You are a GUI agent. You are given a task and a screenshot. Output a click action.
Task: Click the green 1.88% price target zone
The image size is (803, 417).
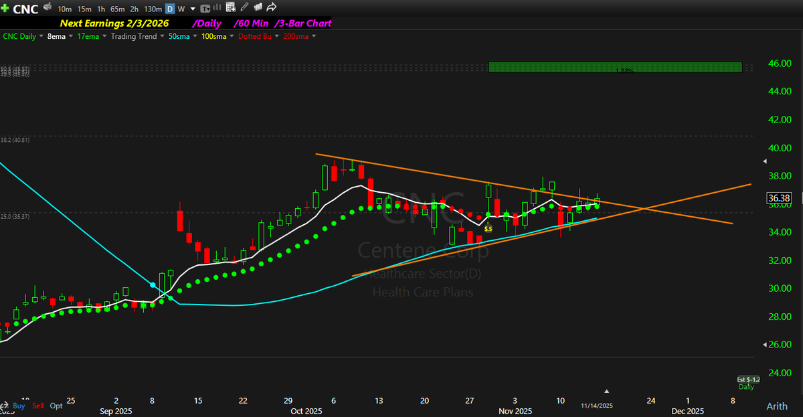point(615,67)
